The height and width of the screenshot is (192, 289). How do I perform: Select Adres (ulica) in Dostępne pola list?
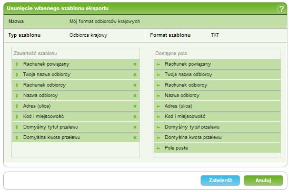click(x=217, y=106)
